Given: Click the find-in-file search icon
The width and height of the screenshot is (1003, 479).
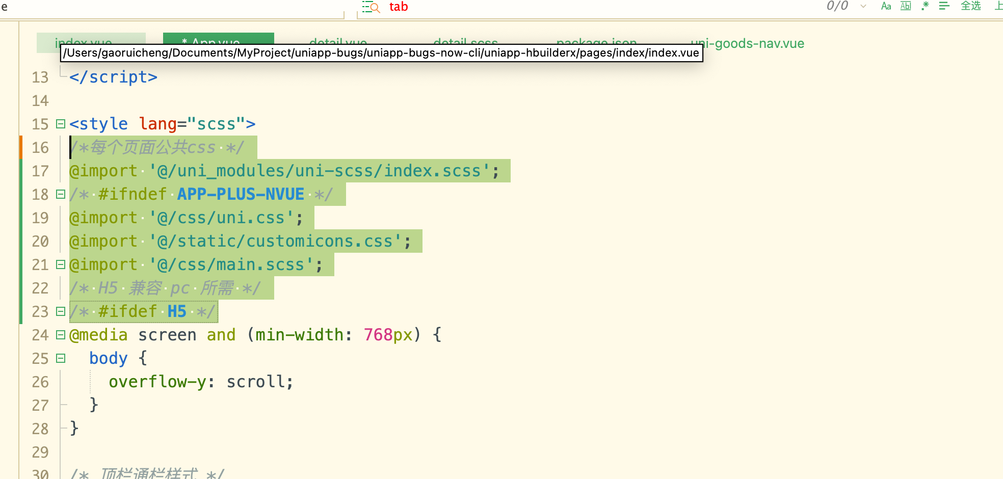Looking at the screenshot, I should pos(371,7).
